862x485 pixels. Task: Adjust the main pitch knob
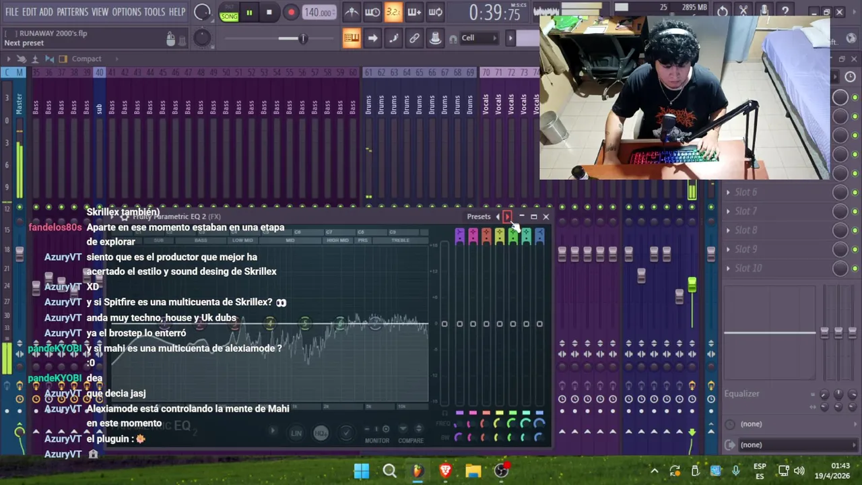(x=202, y=38)
